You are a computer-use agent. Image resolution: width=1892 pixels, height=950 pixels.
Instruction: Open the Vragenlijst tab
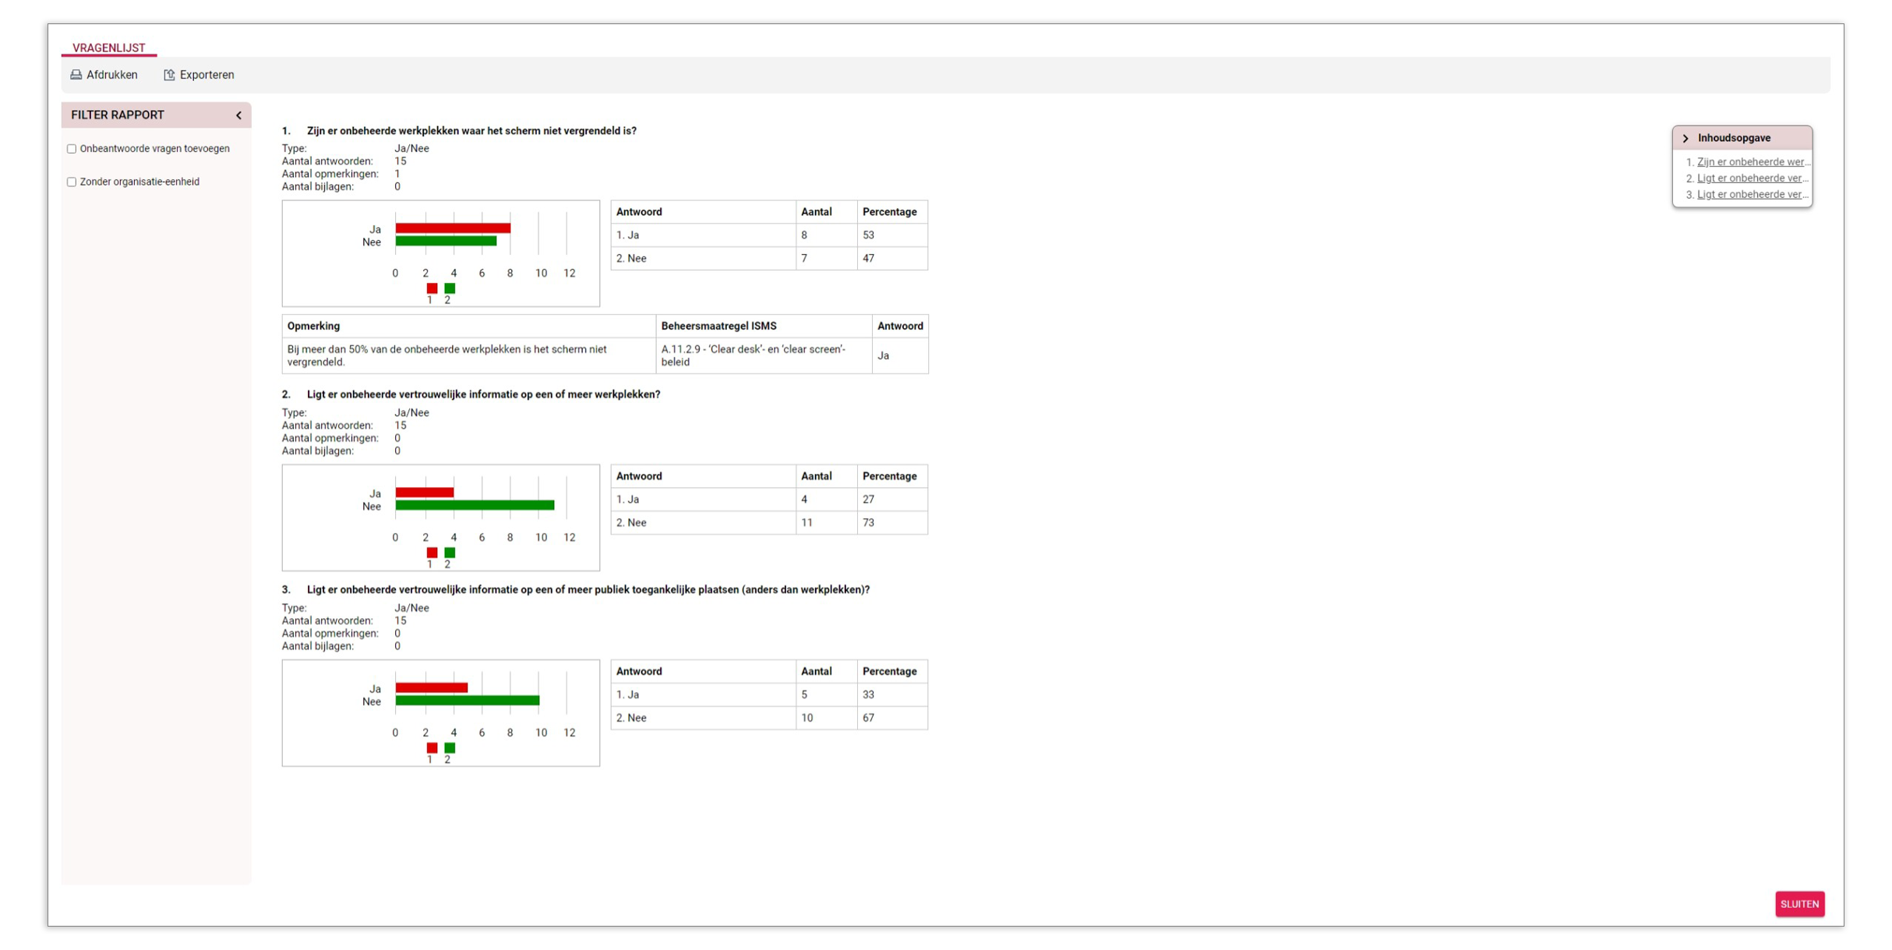coord(108,48)
